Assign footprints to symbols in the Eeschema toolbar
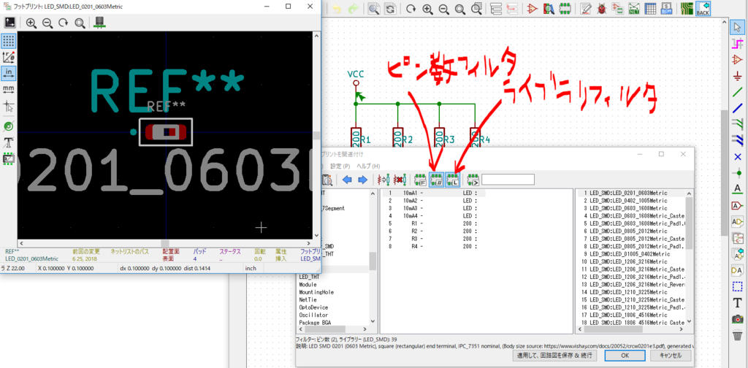Image resolution: width=748 pixels, height=368 pixels. click(618, 9)
